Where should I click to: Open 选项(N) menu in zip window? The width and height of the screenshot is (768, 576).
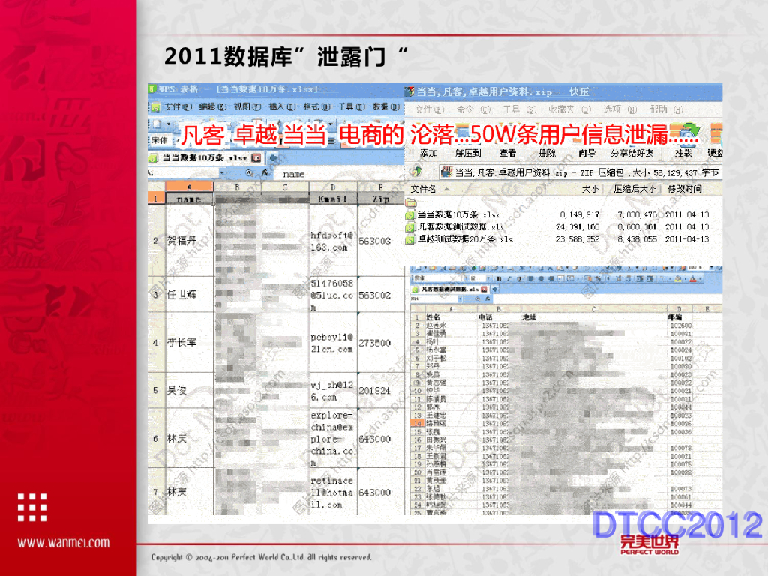coord(620,109)
